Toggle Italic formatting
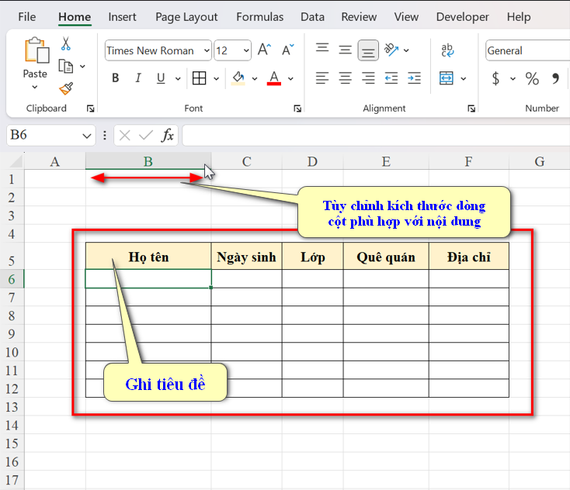Image resolution: width=570 pixels, height=490 pixels. [x=138, y=78]
